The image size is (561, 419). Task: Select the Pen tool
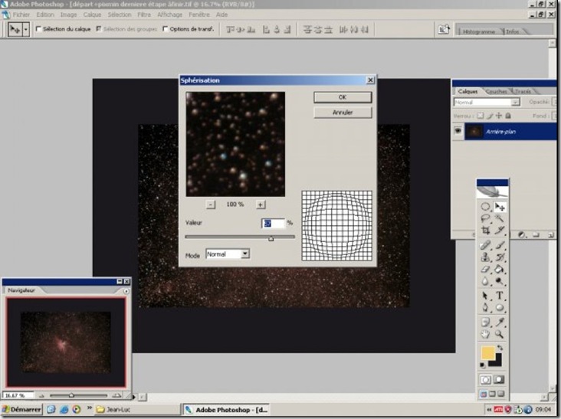(x=485, y=308)
